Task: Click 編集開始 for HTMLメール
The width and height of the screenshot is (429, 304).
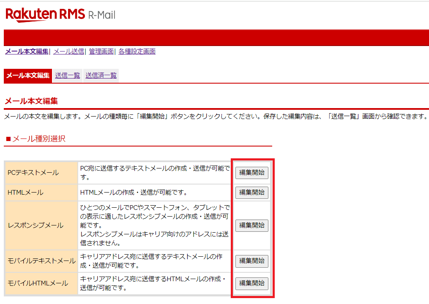Action: pos(251,193)
